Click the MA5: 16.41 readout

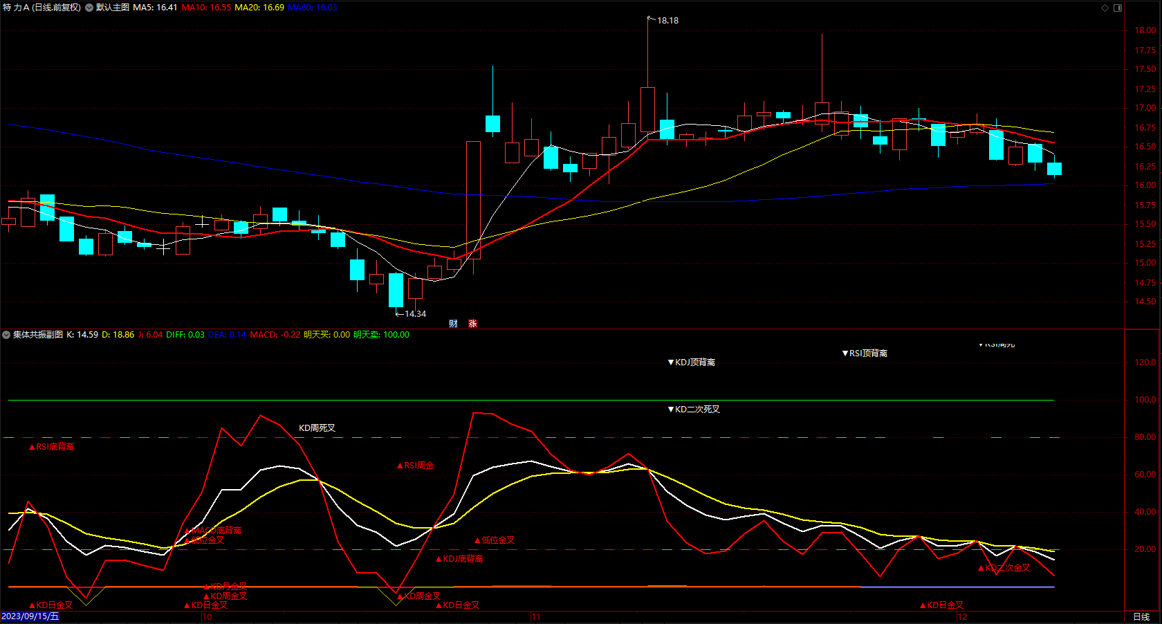155,8
